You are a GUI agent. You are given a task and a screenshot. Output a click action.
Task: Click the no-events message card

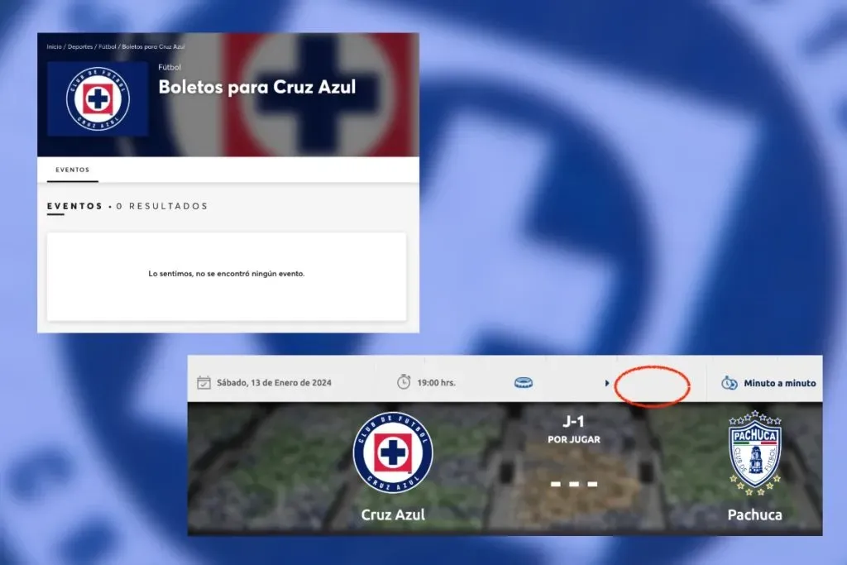[x=227, y=275]
